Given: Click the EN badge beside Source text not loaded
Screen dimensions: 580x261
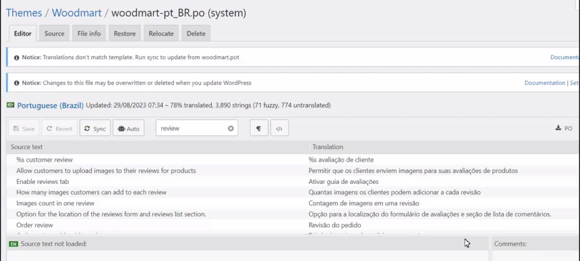Looking at the screenshot, I should click(x=14, y=244).
